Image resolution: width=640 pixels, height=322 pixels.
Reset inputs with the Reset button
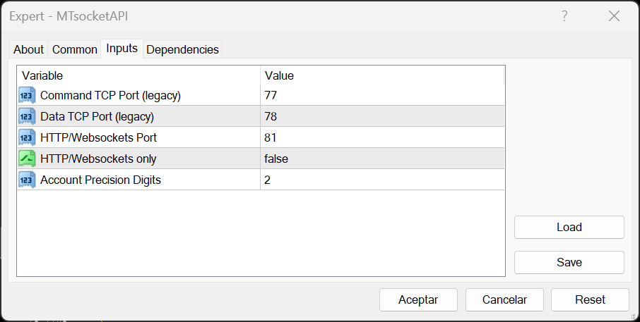590,299
